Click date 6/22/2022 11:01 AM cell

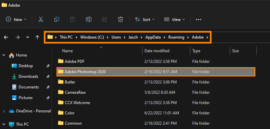(162, 113)
